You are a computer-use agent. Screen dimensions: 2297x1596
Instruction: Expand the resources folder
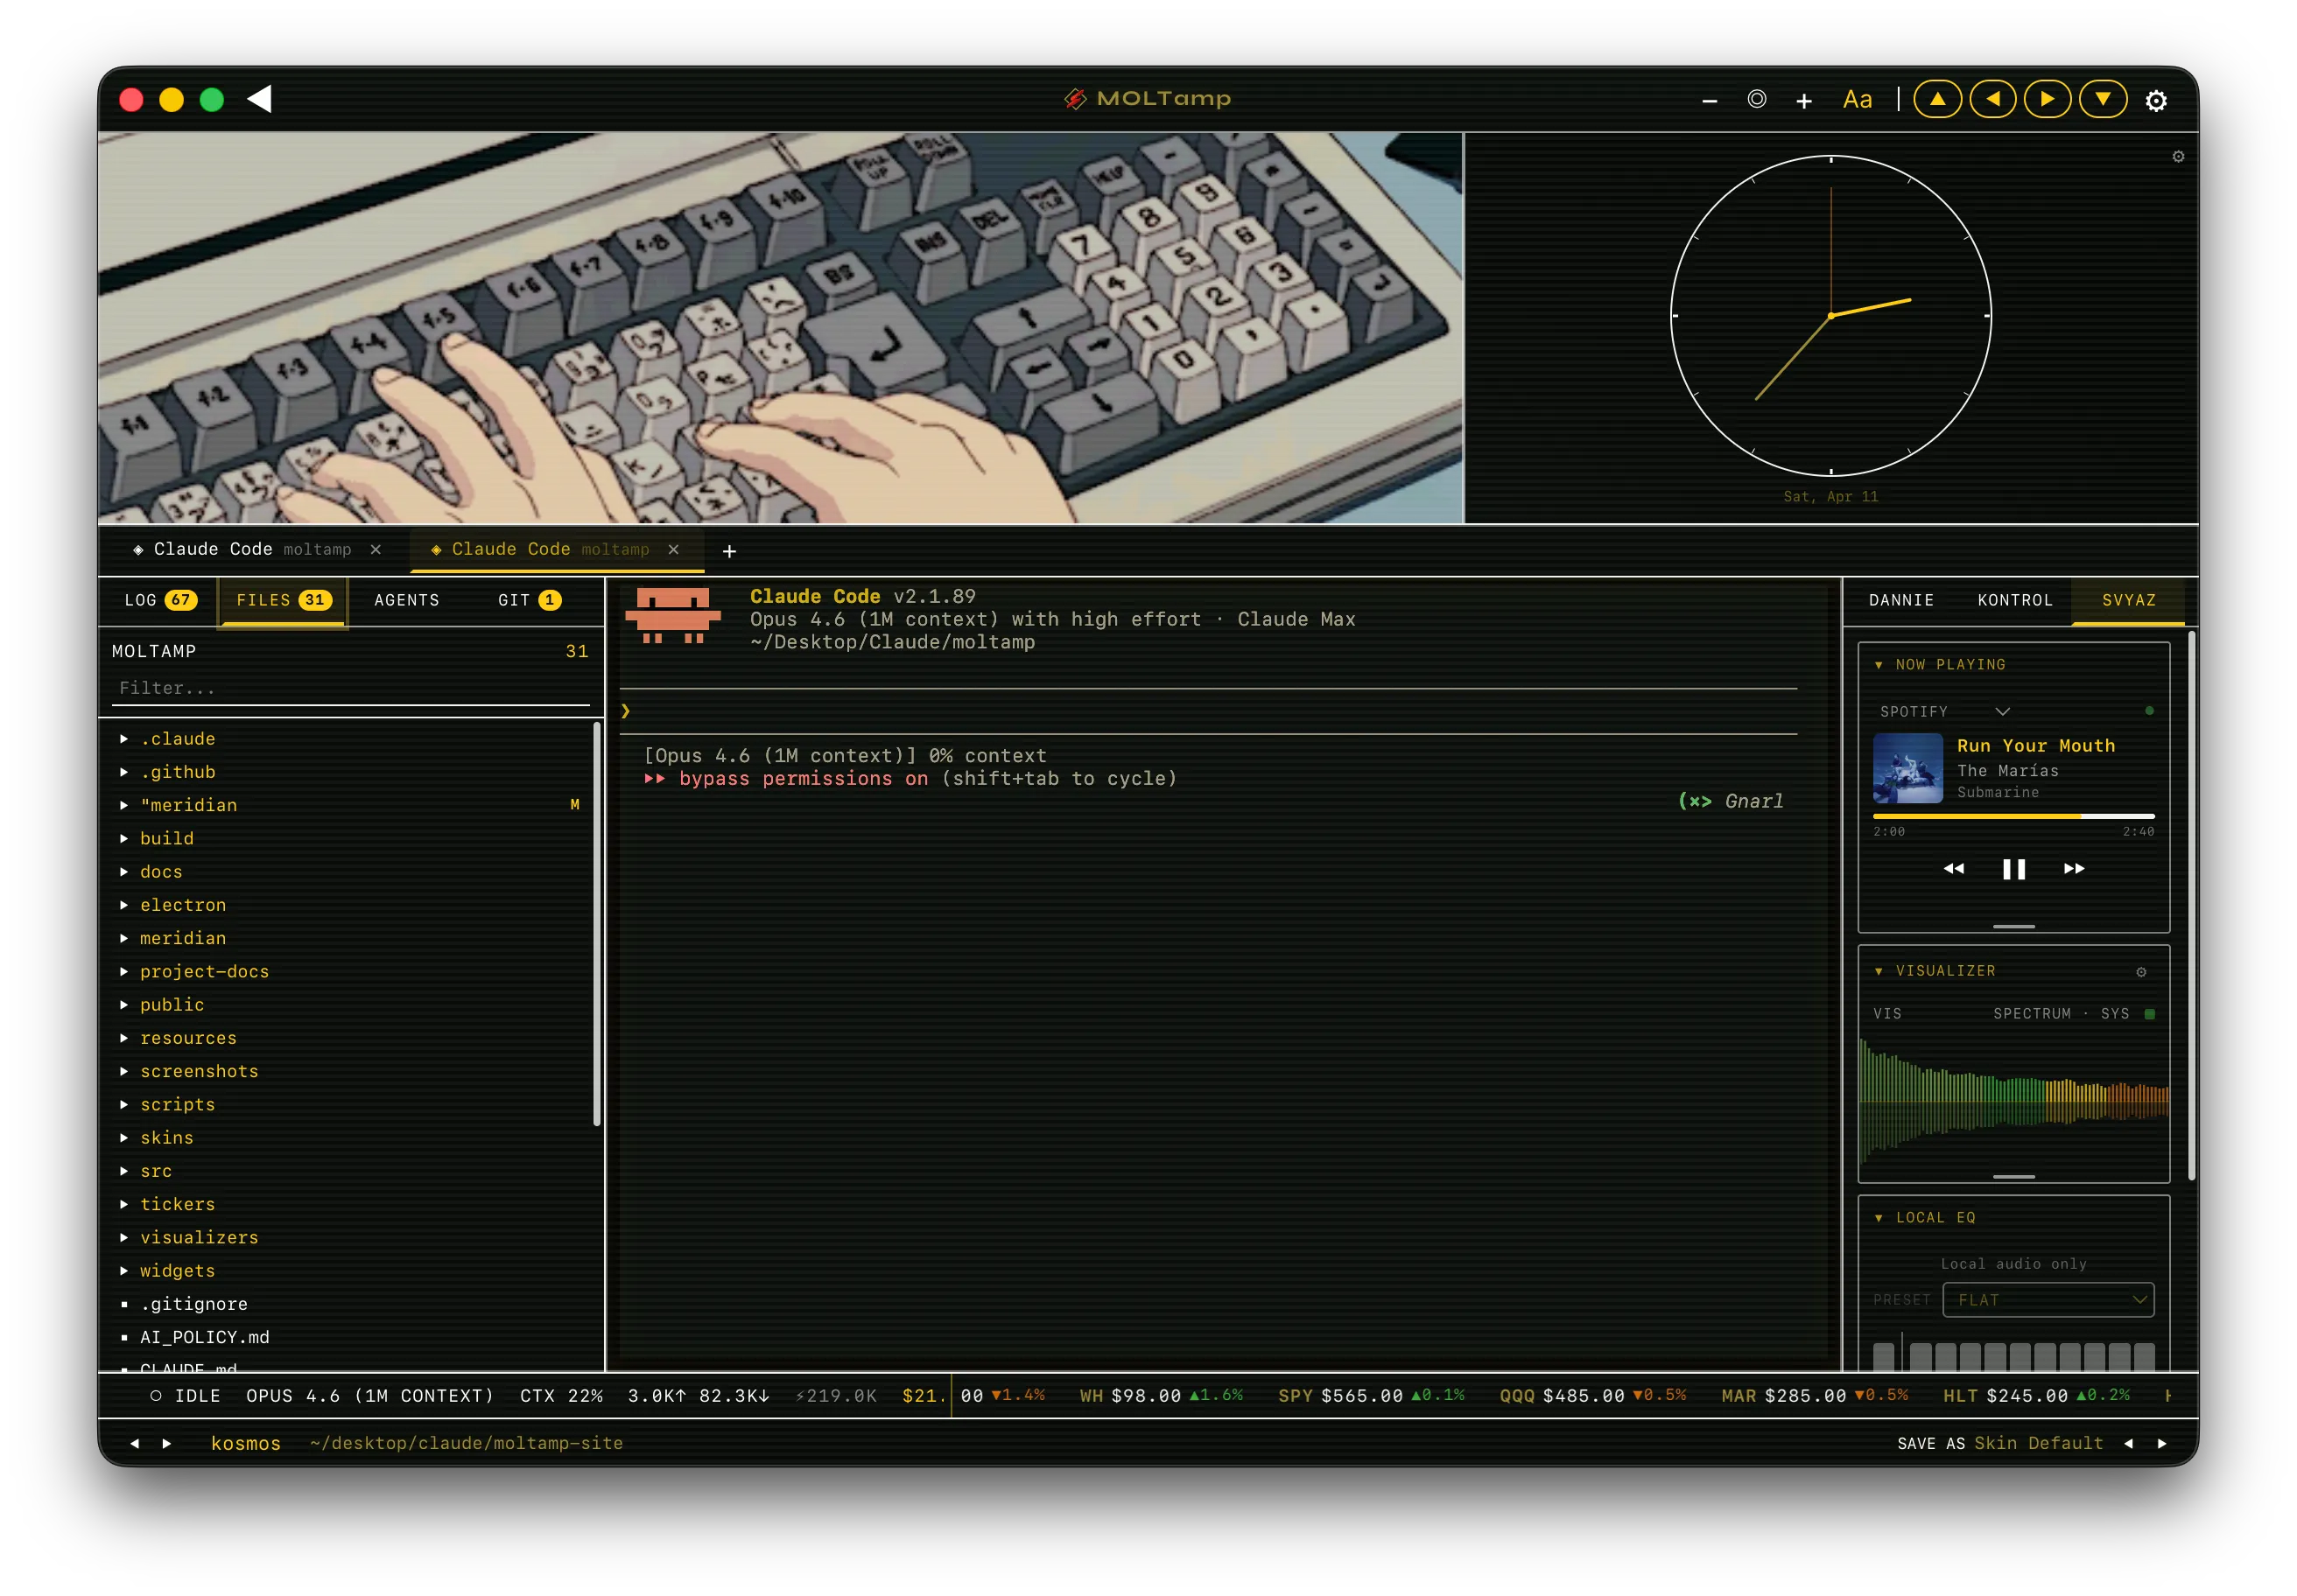[x=350, y=1038]
